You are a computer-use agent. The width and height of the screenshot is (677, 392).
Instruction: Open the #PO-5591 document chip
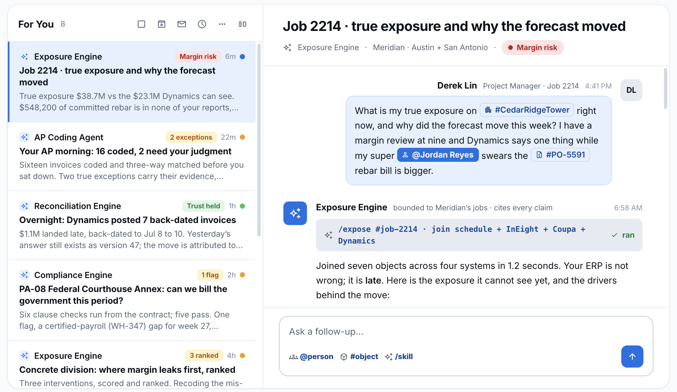pyautogui.click(x=560, y=155)
